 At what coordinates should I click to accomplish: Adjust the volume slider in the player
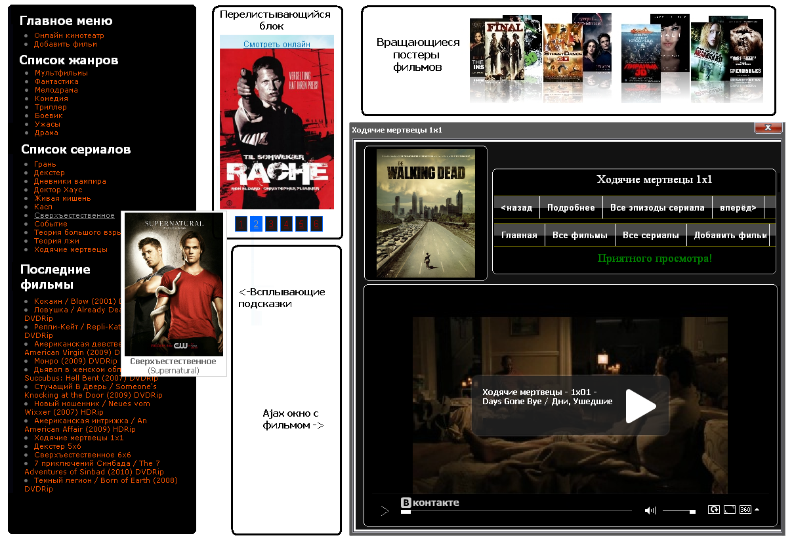tap(679, 511)
